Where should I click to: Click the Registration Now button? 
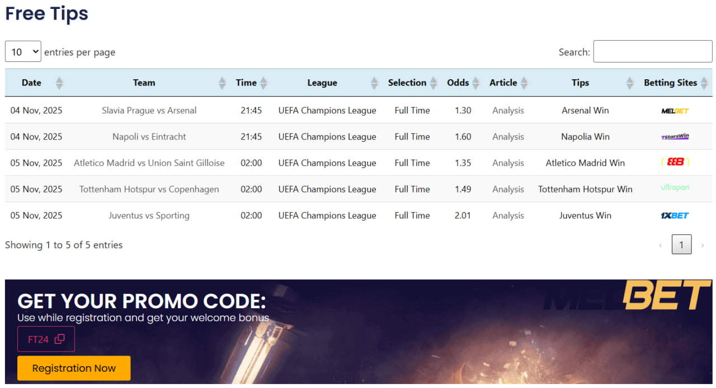click(x=74, y=368)
